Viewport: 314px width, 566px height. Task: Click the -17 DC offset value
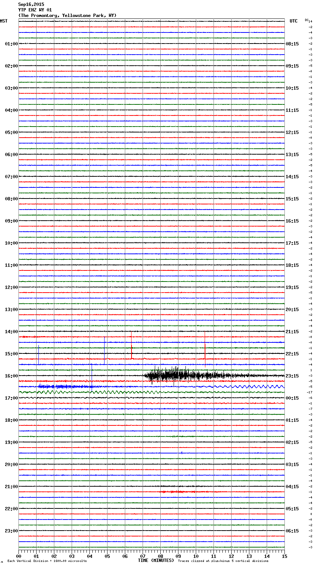coord(310,392)
